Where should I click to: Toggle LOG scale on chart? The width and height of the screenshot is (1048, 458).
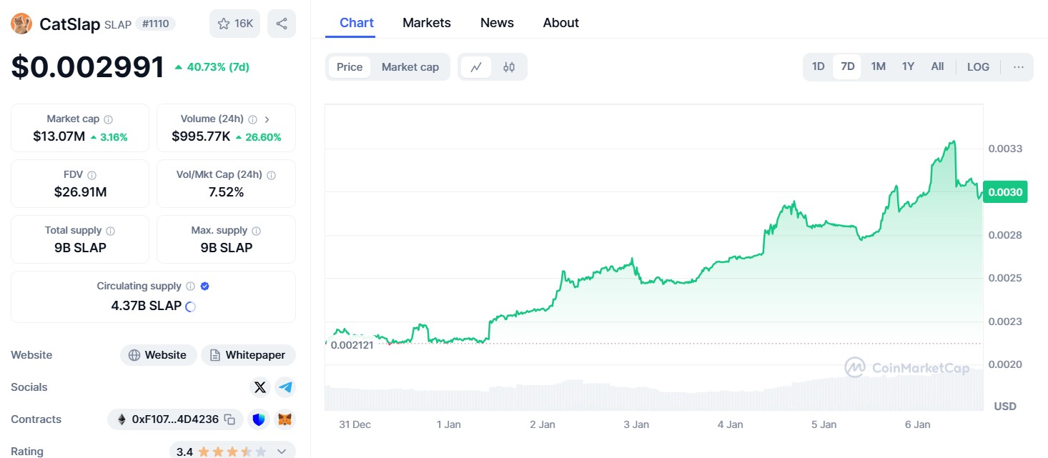coord(978,66)
